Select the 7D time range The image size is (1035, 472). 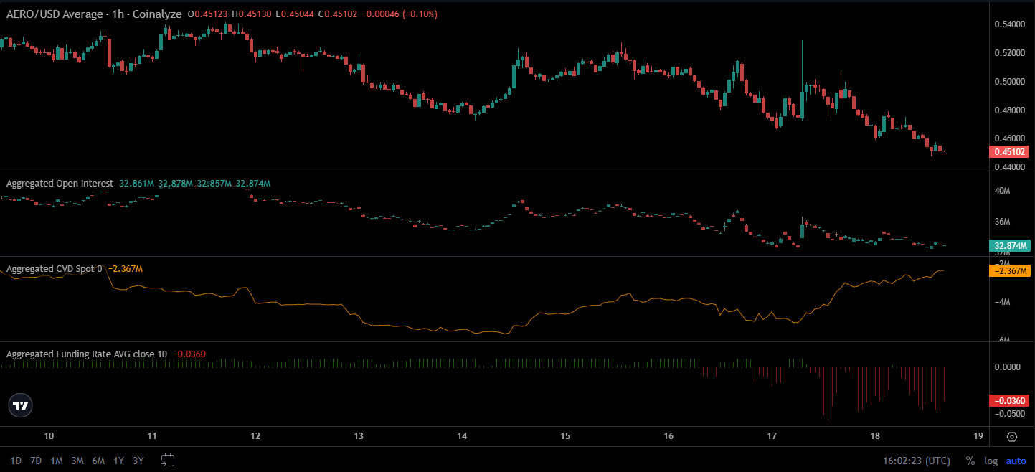pos(36,461)
